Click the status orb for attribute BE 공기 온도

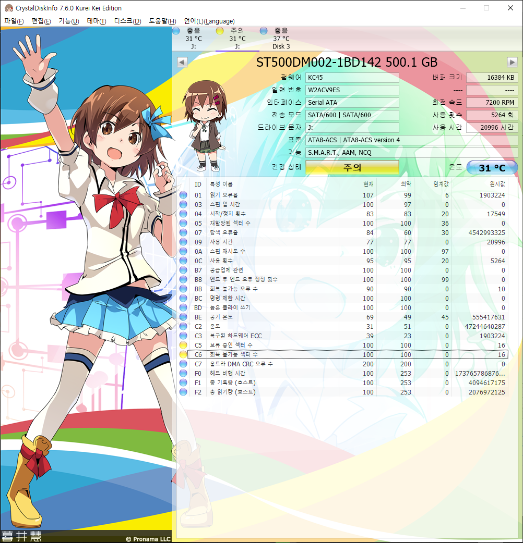click(x=183, y=317)
